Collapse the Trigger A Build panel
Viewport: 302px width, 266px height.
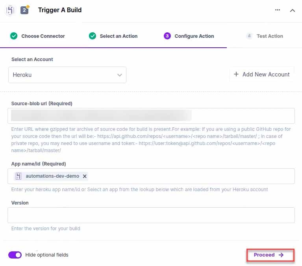(293, 10)
